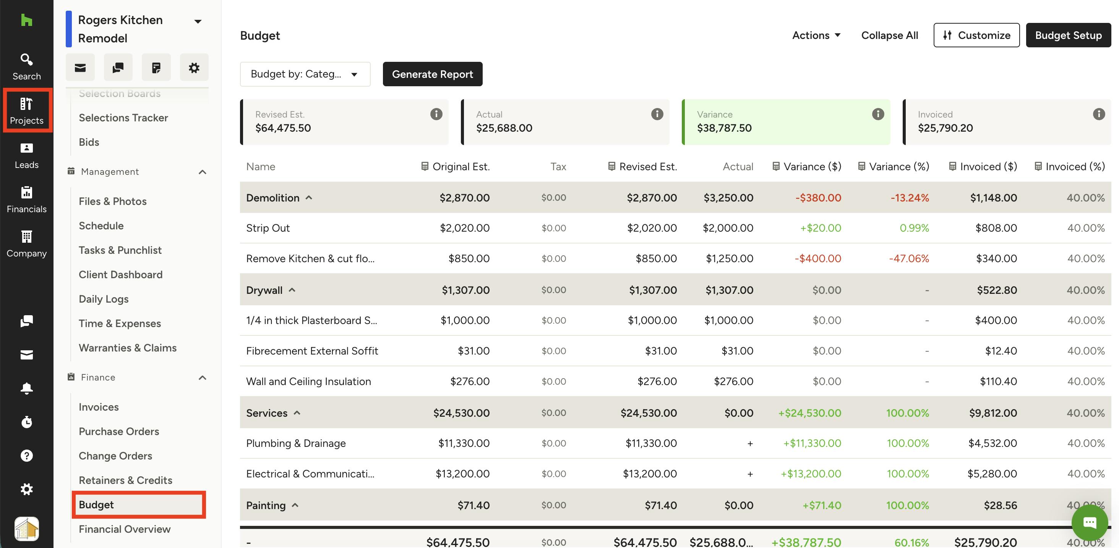Click the project mail envelope icon button

[80, 67]
